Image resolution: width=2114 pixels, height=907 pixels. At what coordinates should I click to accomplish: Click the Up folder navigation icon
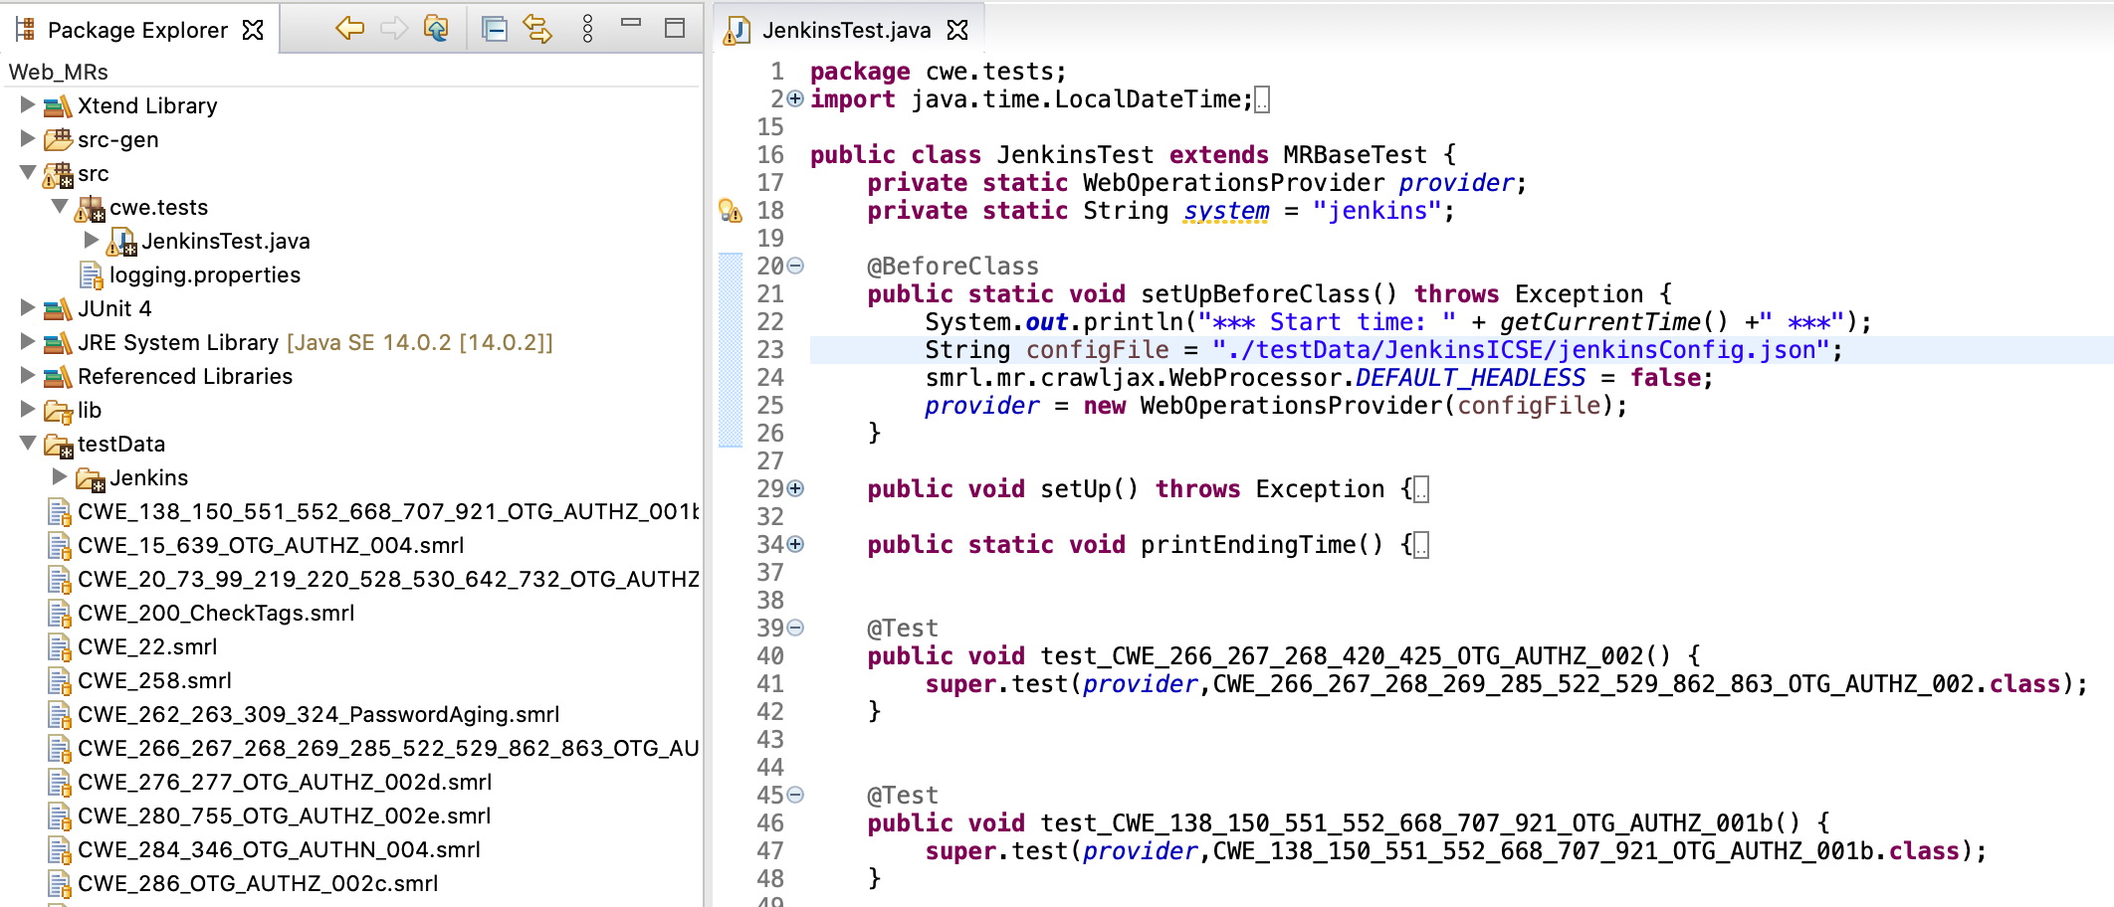(x=436, y=29)
